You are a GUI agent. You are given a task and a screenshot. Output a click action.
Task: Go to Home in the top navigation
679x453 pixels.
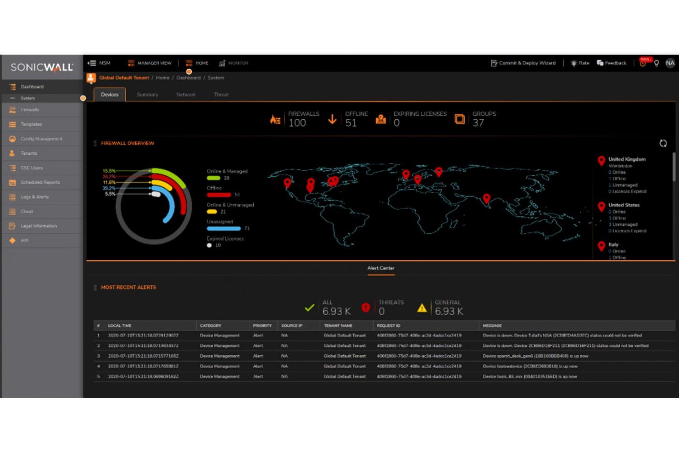click(x=197, y=63)
